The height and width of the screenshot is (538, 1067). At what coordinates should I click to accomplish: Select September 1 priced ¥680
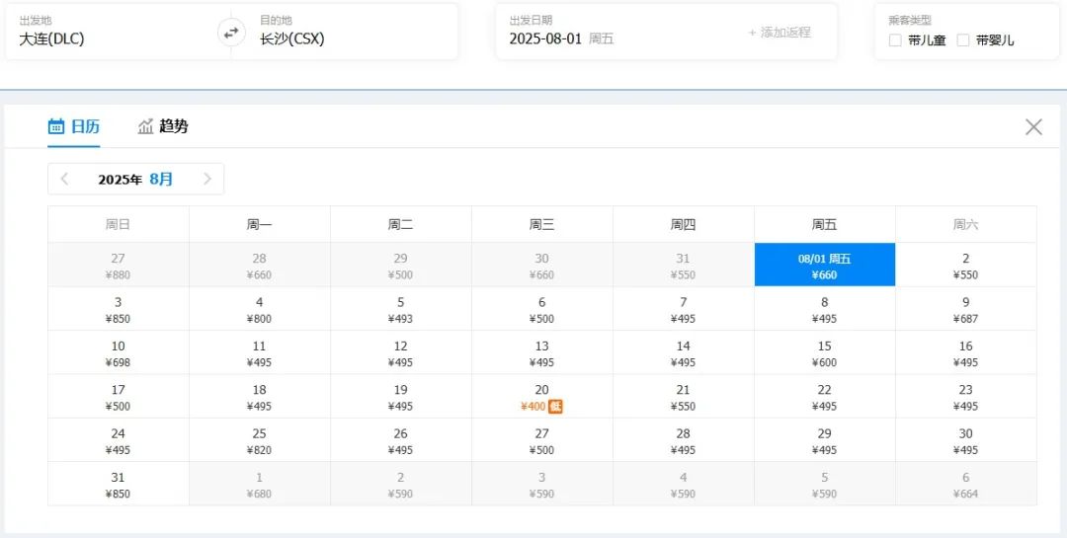(259, 485)
